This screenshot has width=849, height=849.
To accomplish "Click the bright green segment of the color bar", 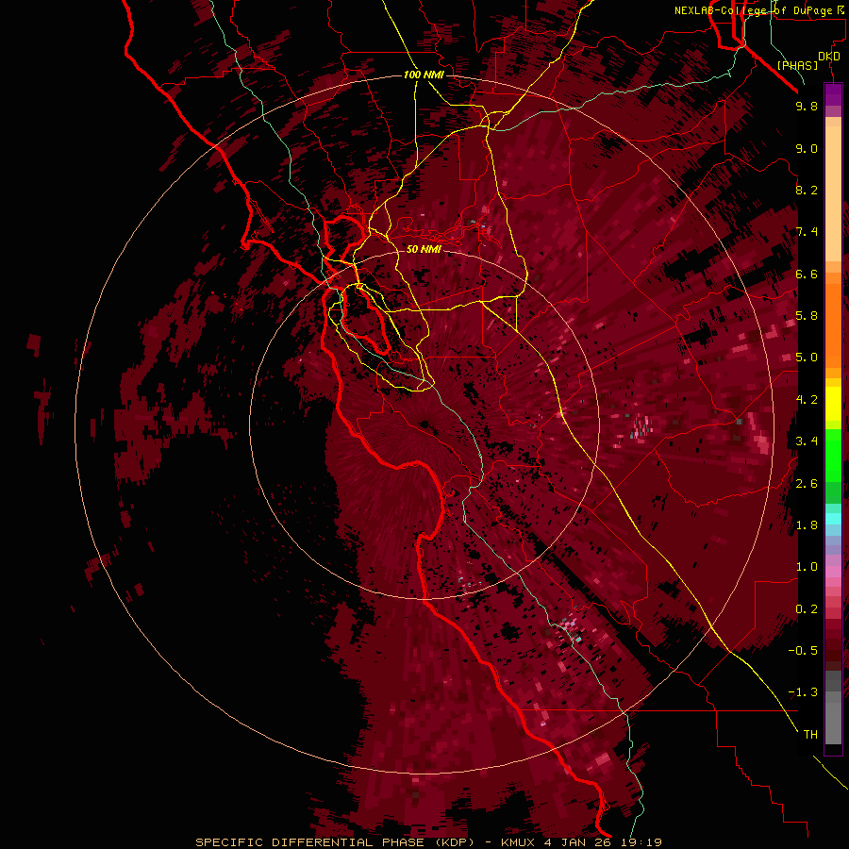I will [x=833, y=456].
